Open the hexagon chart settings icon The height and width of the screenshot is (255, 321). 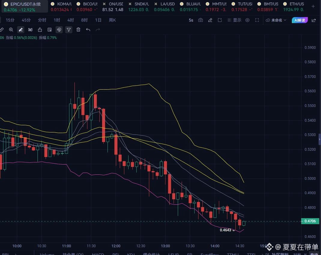247,20
